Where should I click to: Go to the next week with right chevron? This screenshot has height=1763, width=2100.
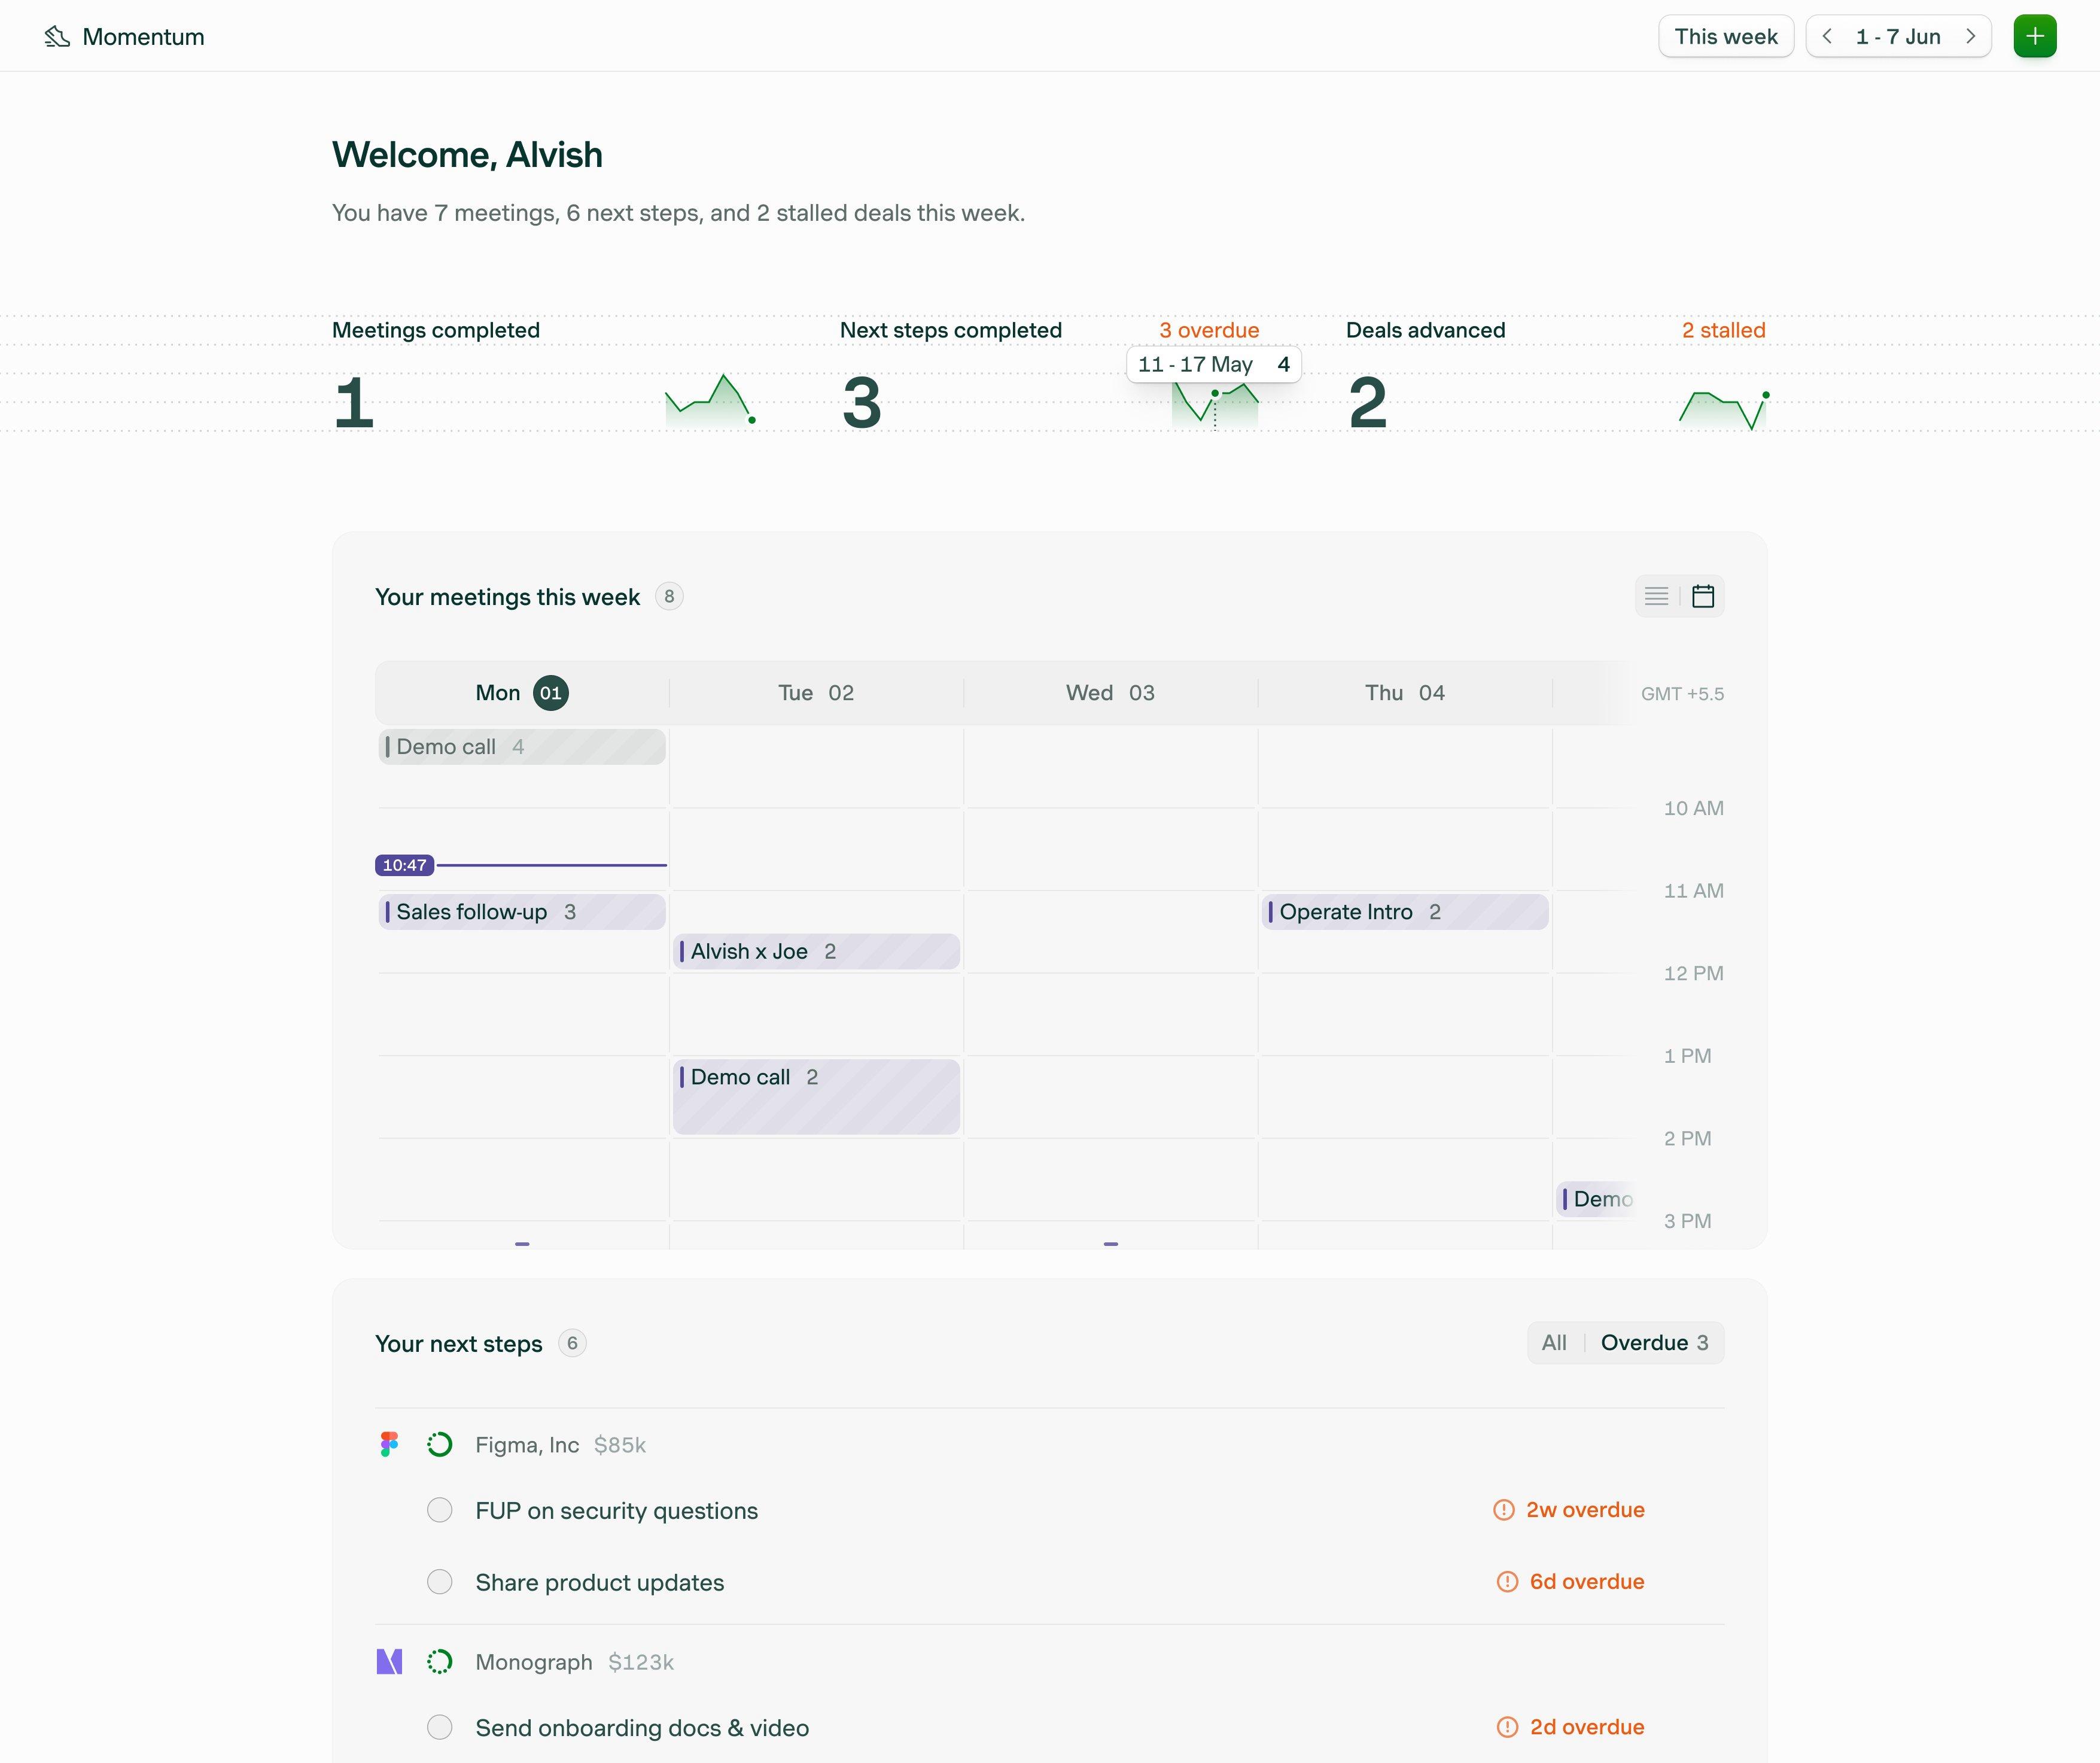point(1970,37)
